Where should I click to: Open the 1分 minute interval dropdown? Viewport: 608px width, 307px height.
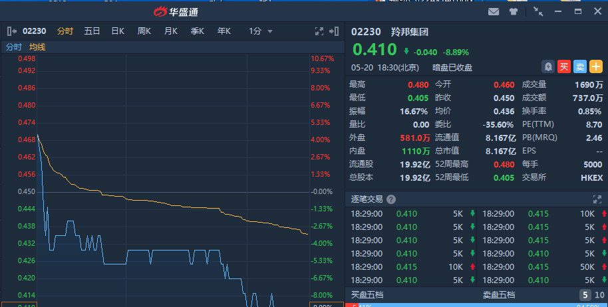tap(261, 31)
